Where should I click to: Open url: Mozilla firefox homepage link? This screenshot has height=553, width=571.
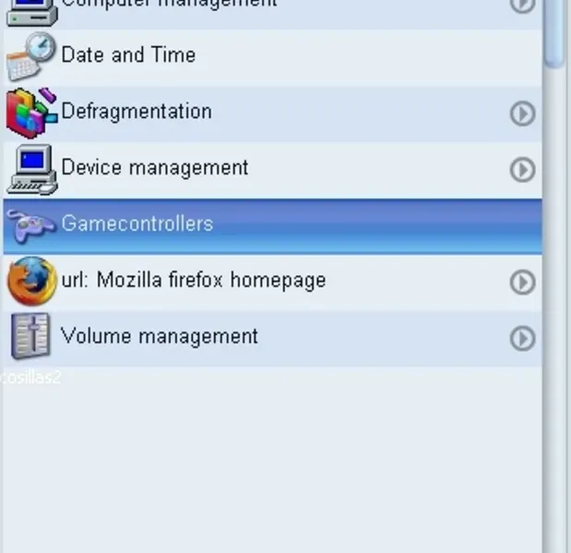[193, 280]
